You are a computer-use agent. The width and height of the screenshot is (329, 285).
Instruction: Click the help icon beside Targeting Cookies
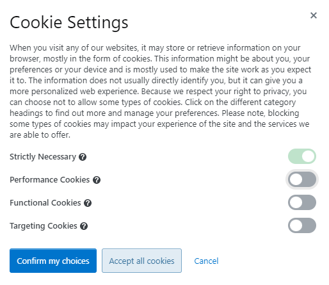[x=84, y=226]
